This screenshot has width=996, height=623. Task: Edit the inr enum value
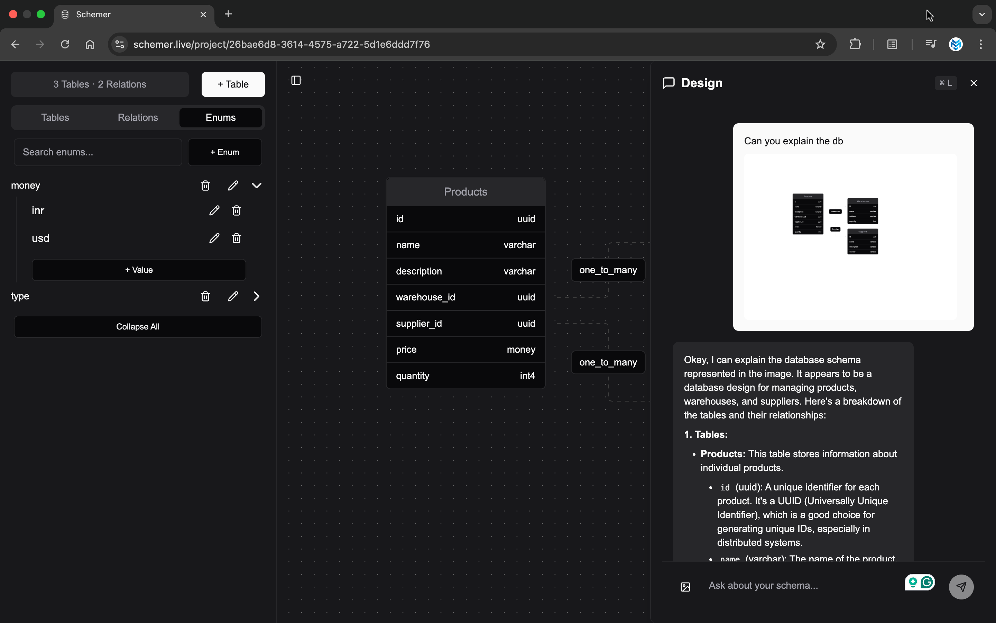tap(214, 210)
